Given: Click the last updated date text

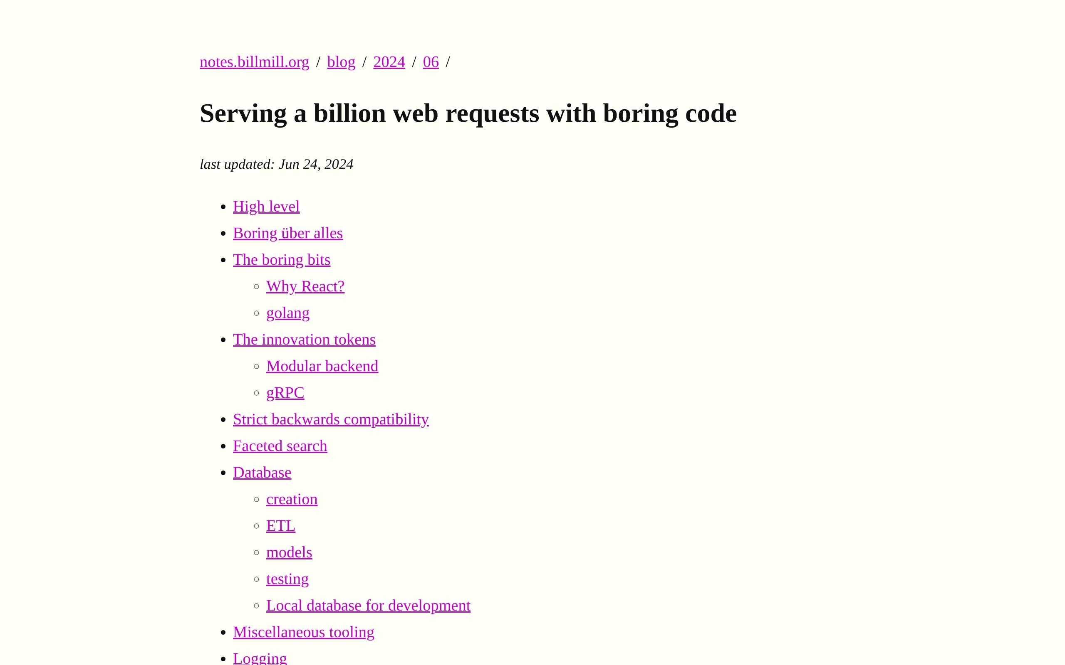Looking at the screenshot, I should pos(276,164).
